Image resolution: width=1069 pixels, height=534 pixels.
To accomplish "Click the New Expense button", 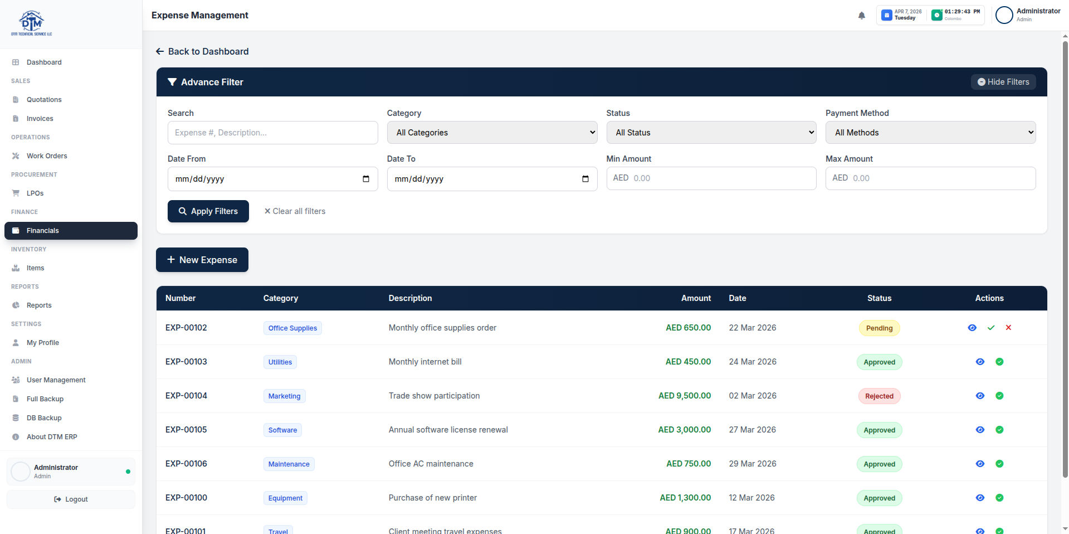I will click(202, 260).
